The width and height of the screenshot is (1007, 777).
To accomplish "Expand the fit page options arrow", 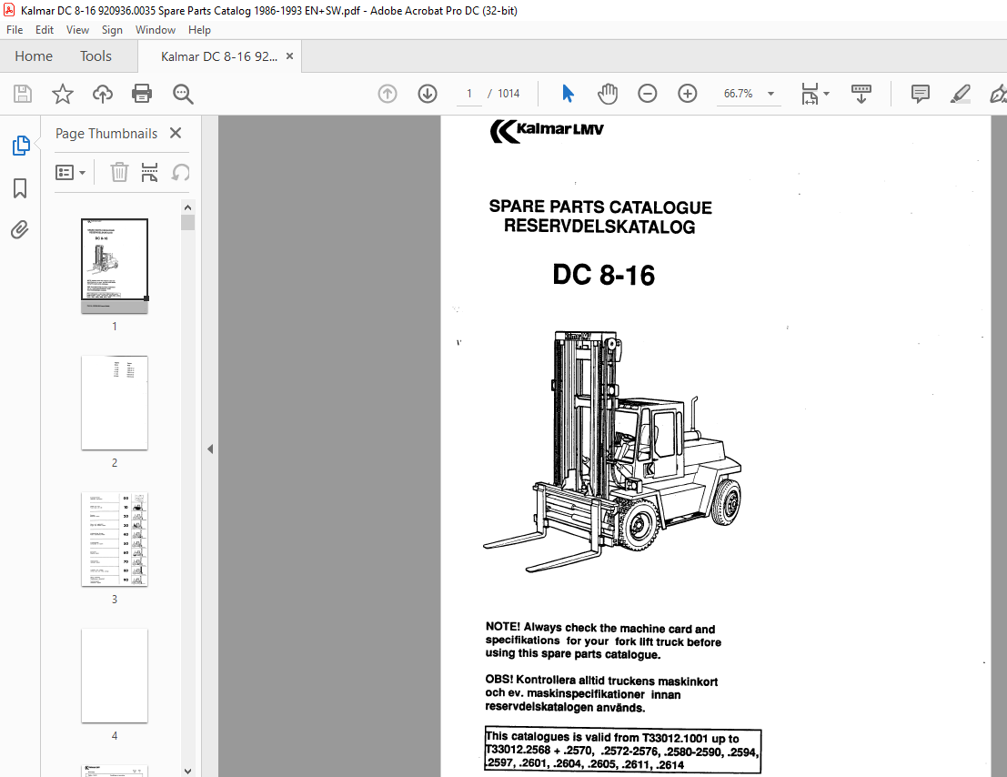I will click(827, 94).
